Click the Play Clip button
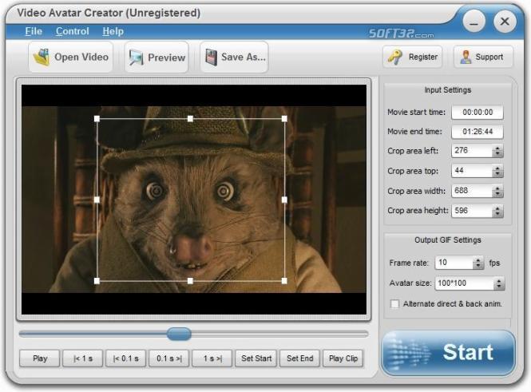Viewport: 531px width, 392px height. (343, 358)
